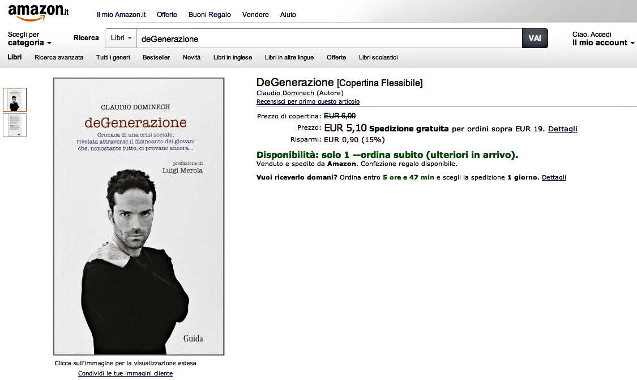This screenshot has height=380, width=637.
Task: Select the back cover thumbnail
Action: coord(15,125)
